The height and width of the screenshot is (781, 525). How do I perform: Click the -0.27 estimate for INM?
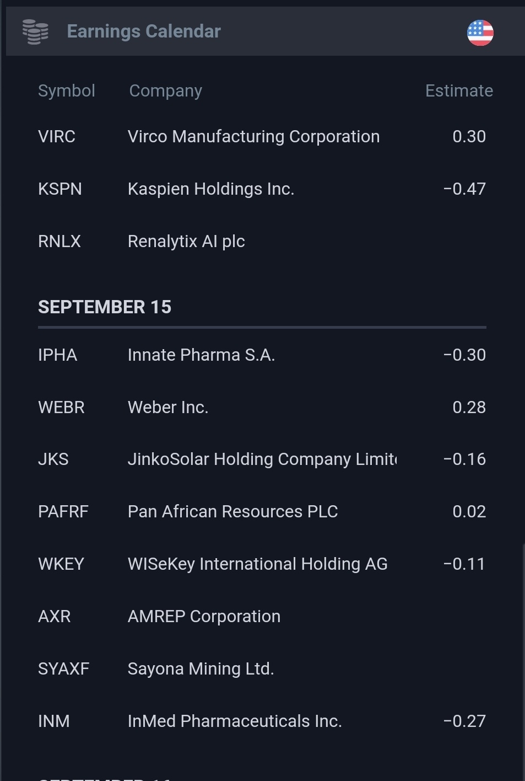(464, 721)
